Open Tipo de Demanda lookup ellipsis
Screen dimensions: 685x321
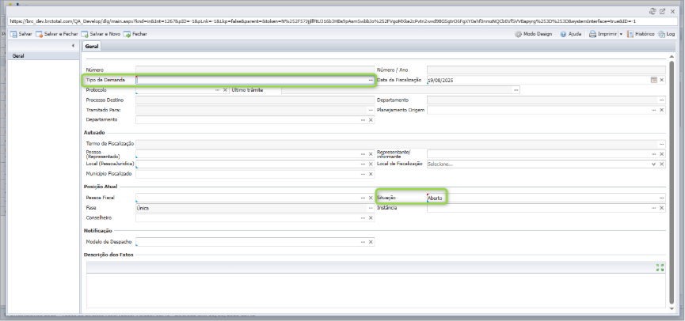click(x=371, y=81)
